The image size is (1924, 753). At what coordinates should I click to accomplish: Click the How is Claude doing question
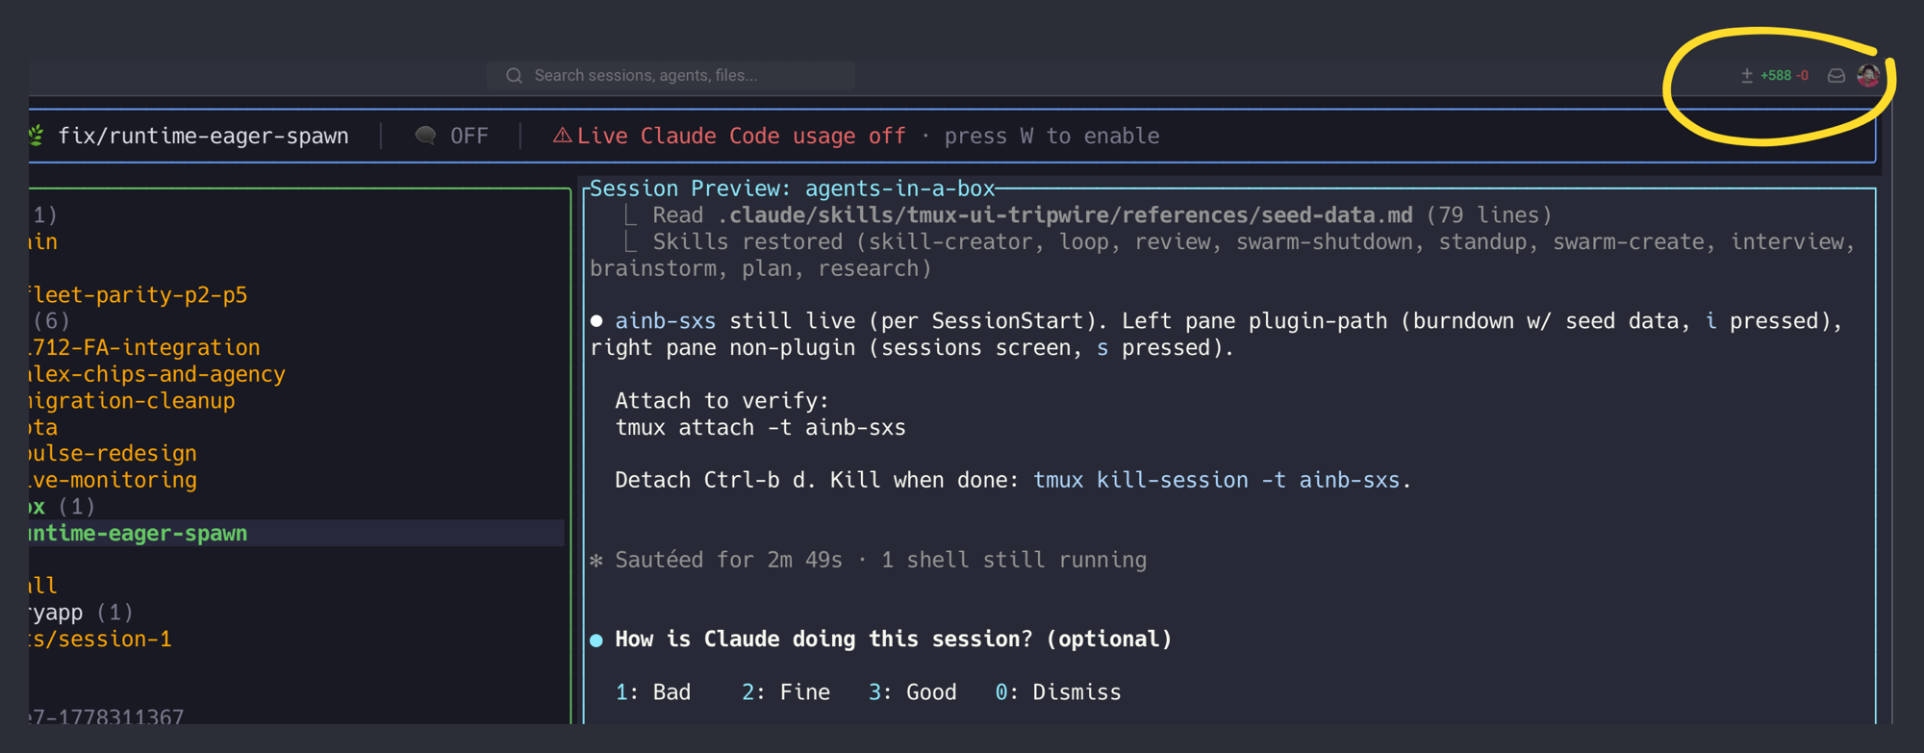894,640
